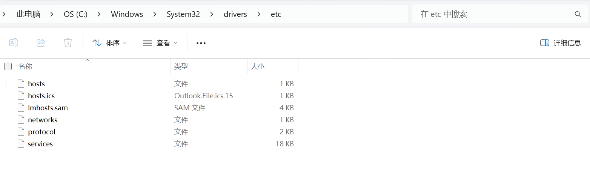Sort by the 类型 column header
Image resolution: width=590 pixels, height=176 pixels.
click(x=181, y=66)
